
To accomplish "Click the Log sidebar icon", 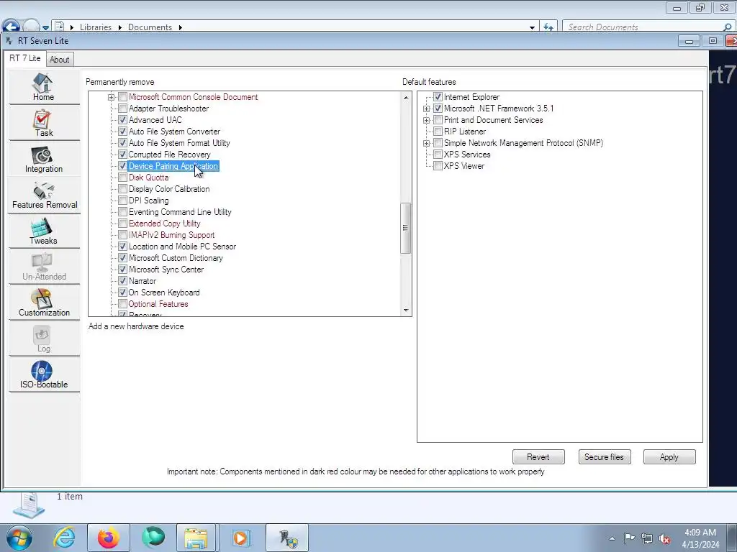I will click(x=44, y=339).
